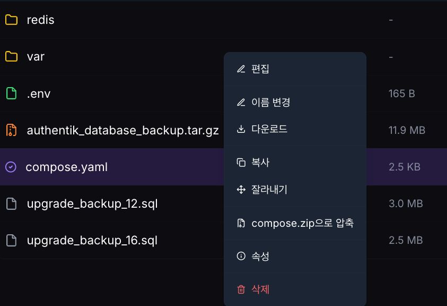Click the green file icon beside .env
The height and width of the screenshot is (306, 447).
12,93
